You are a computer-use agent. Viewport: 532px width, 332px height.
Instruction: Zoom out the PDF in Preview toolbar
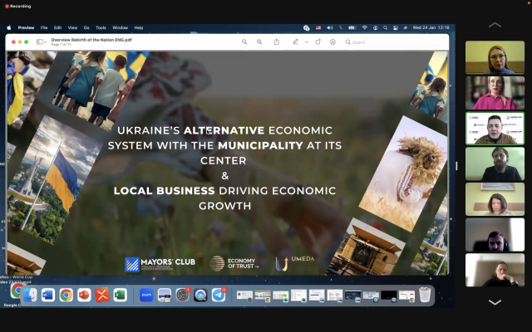click(x=244, y=41)
